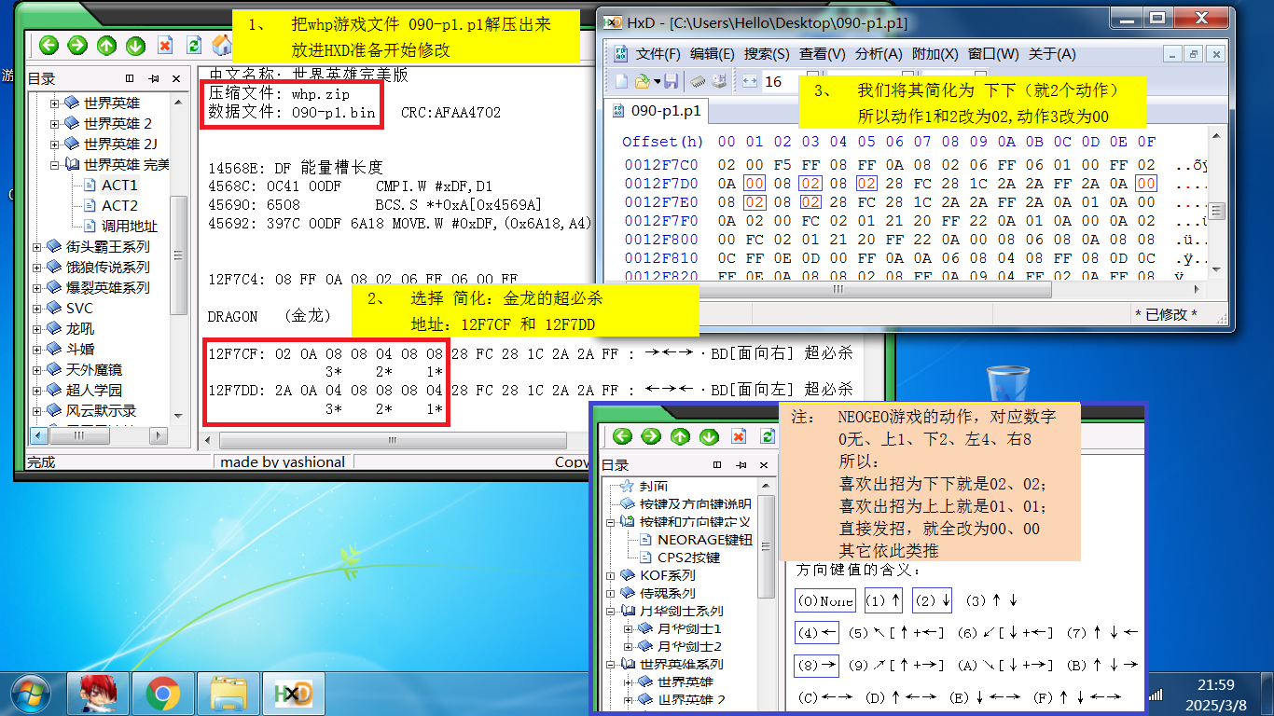This screenshot has width=1274, height=716.
Task: Close the upper 目录 panel
Action: click(x=174, y=78)
